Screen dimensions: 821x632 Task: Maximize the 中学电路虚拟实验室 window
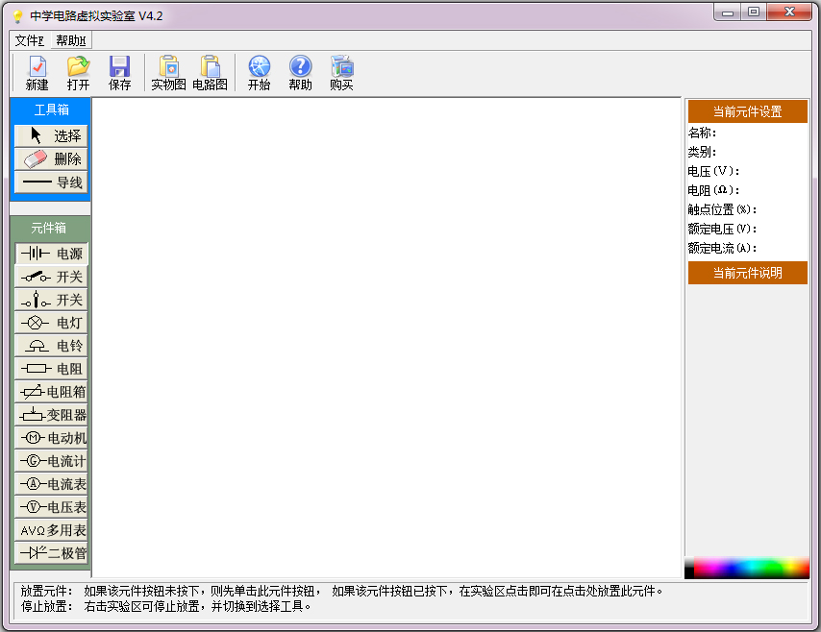pos(754,12)
